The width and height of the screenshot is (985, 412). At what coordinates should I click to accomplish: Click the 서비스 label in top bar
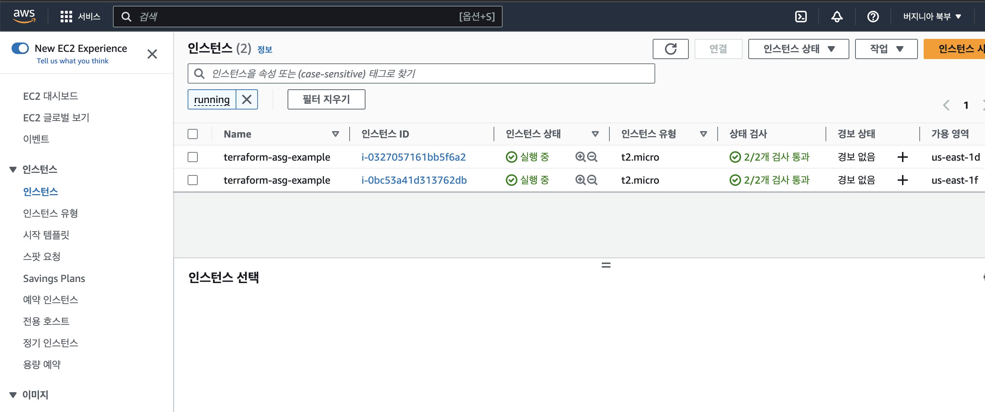coord(89,17)
